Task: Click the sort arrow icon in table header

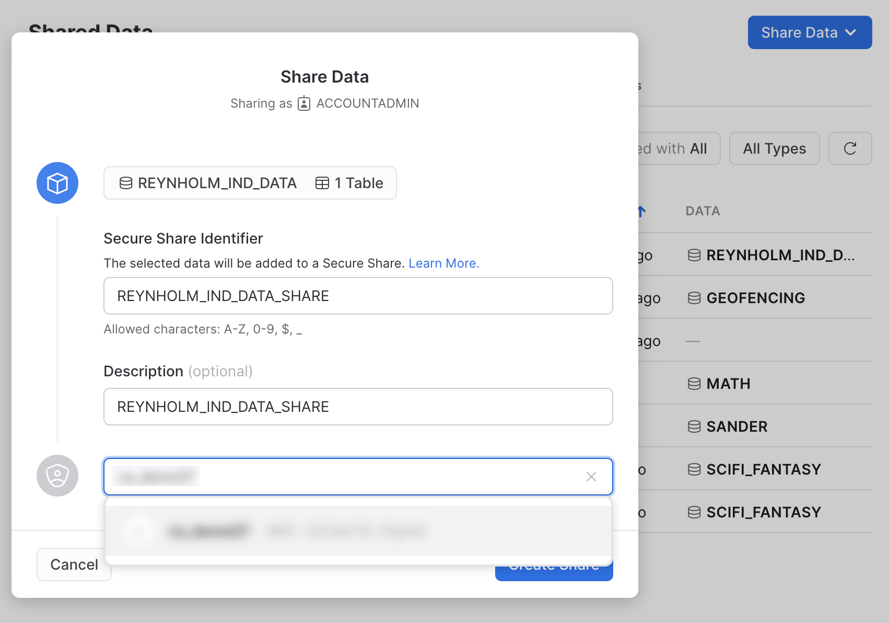Action: tap(642, 211)
